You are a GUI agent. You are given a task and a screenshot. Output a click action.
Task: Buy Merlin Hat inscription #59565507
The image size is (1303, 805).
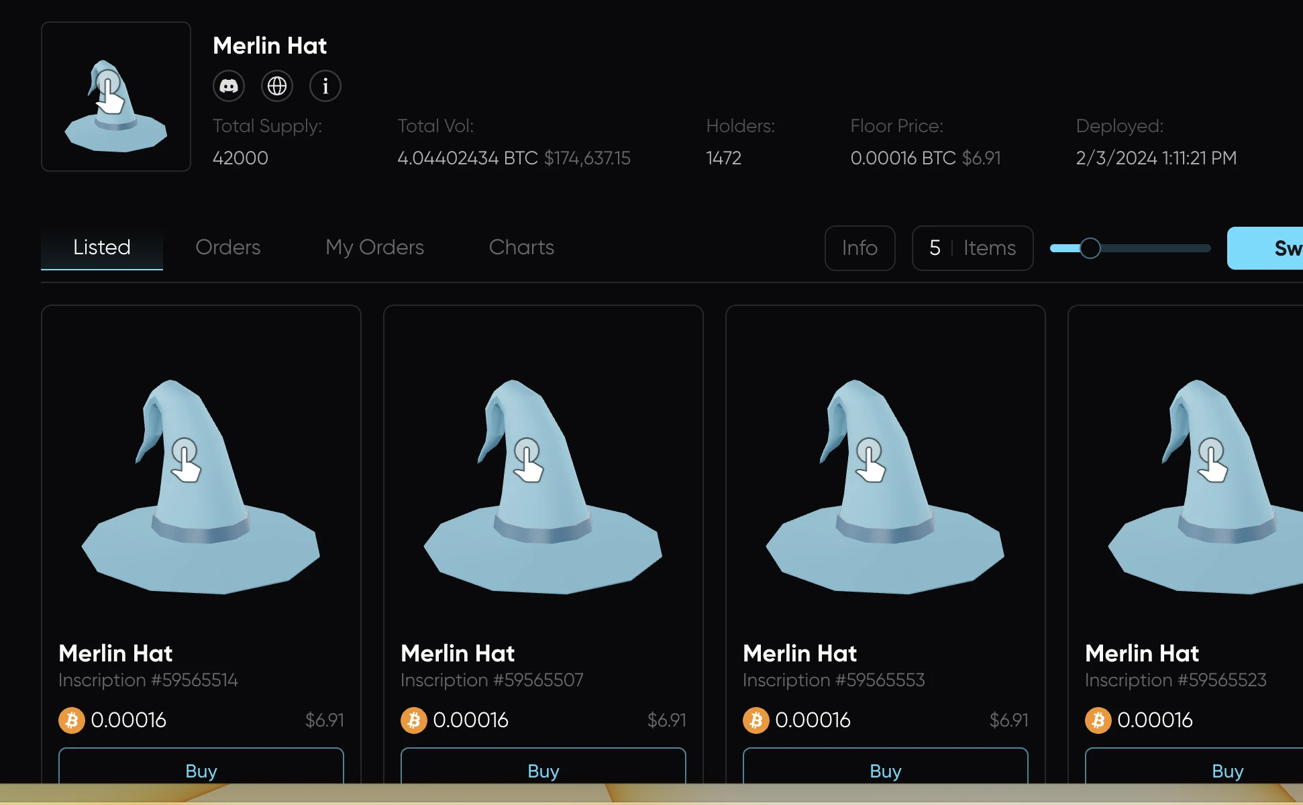(x=543, y=769)
